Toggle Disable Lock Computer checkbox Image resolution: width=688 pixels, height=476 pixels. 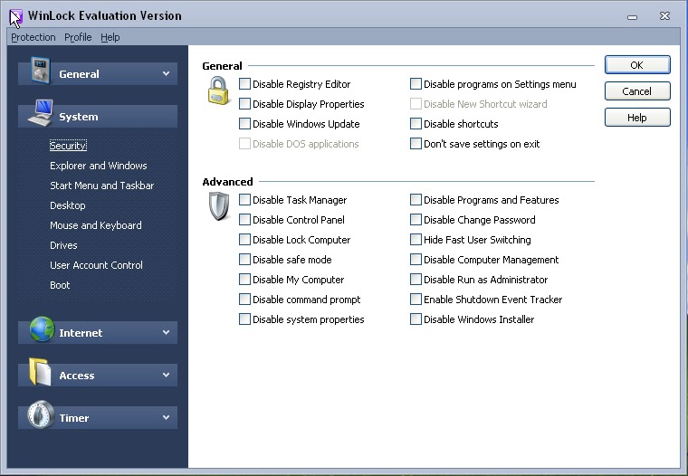click(x=244, y=240)
